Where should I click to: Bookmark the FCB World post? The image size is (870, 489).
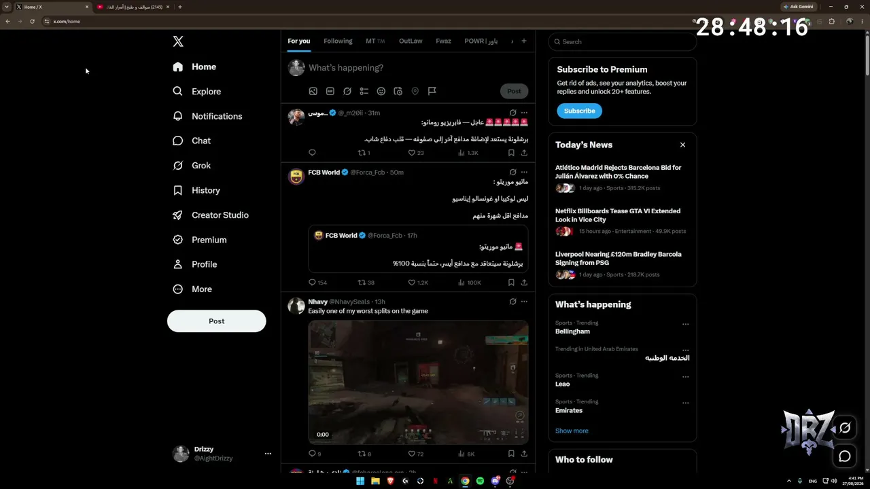pos(511,283)
